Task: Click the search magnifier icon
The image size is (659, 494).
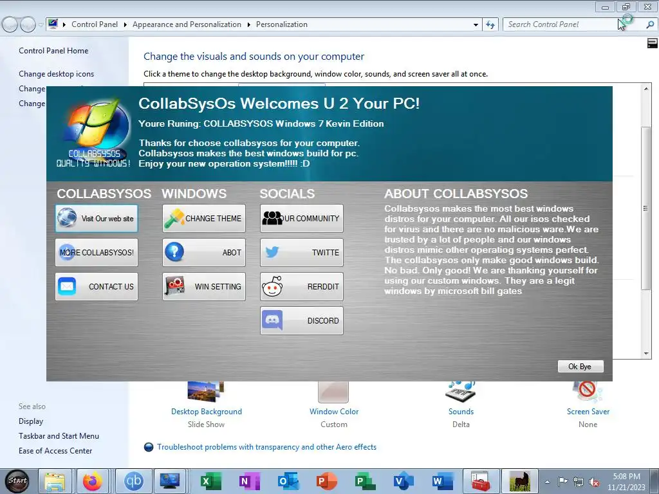Action: [x=650, y=25]
